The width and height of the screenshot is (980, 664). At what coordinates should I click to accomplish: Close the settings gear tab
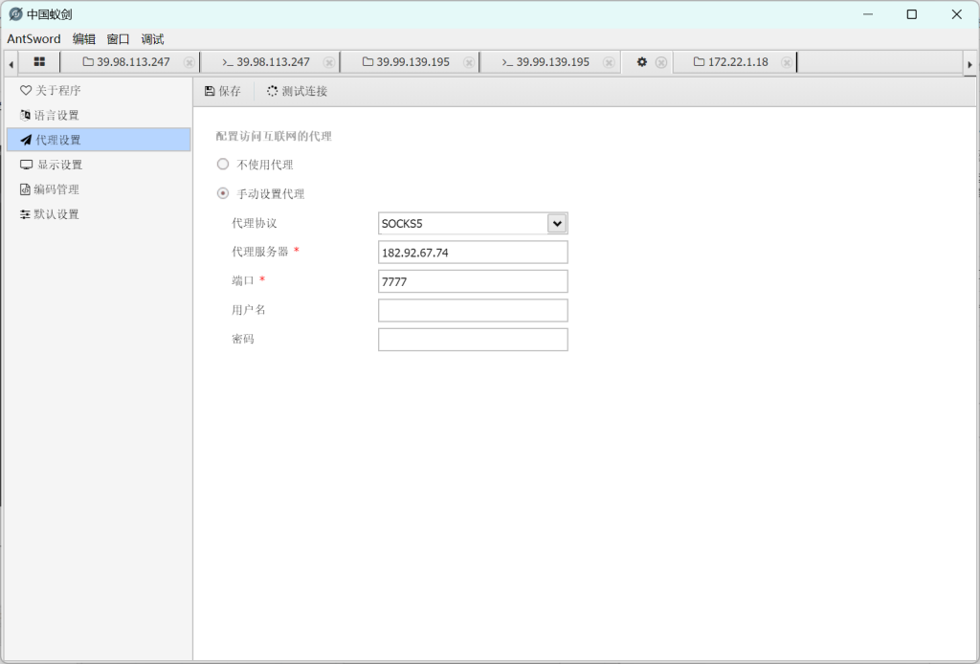660,62
